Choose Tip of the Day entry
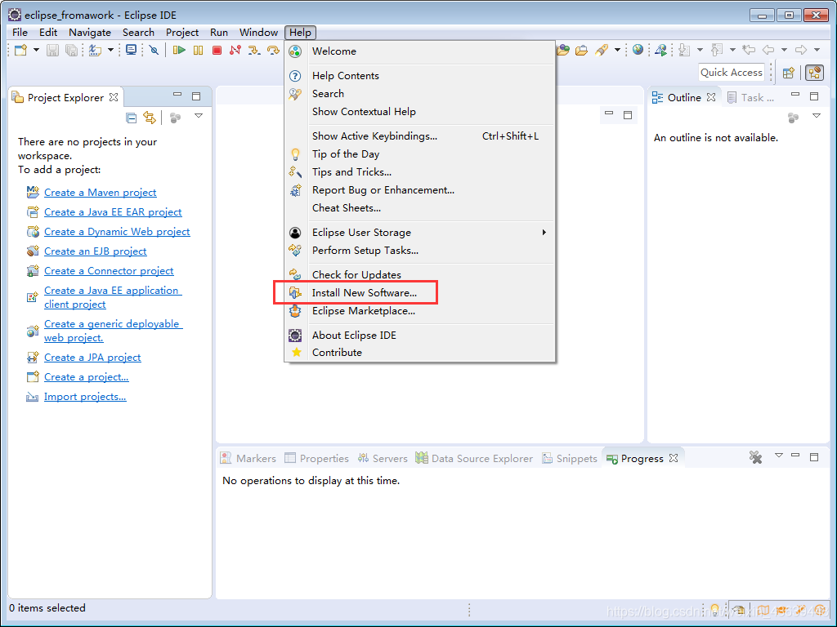 coord(420,154)
